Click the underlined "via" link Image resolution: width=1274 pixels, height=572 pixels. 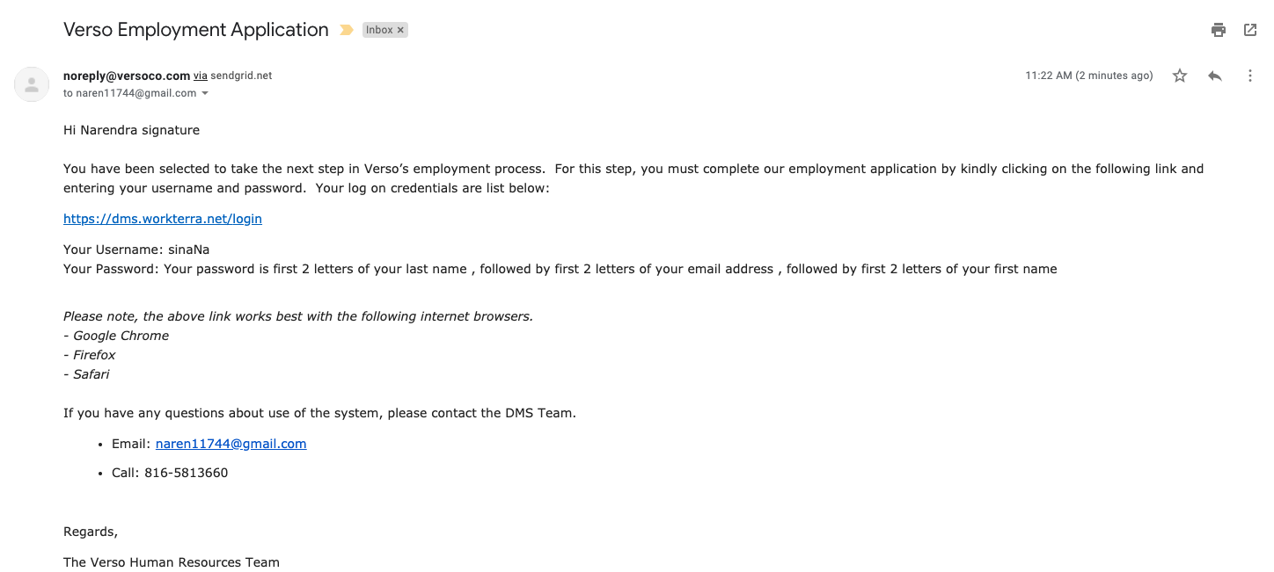click(x=201, y=76)
